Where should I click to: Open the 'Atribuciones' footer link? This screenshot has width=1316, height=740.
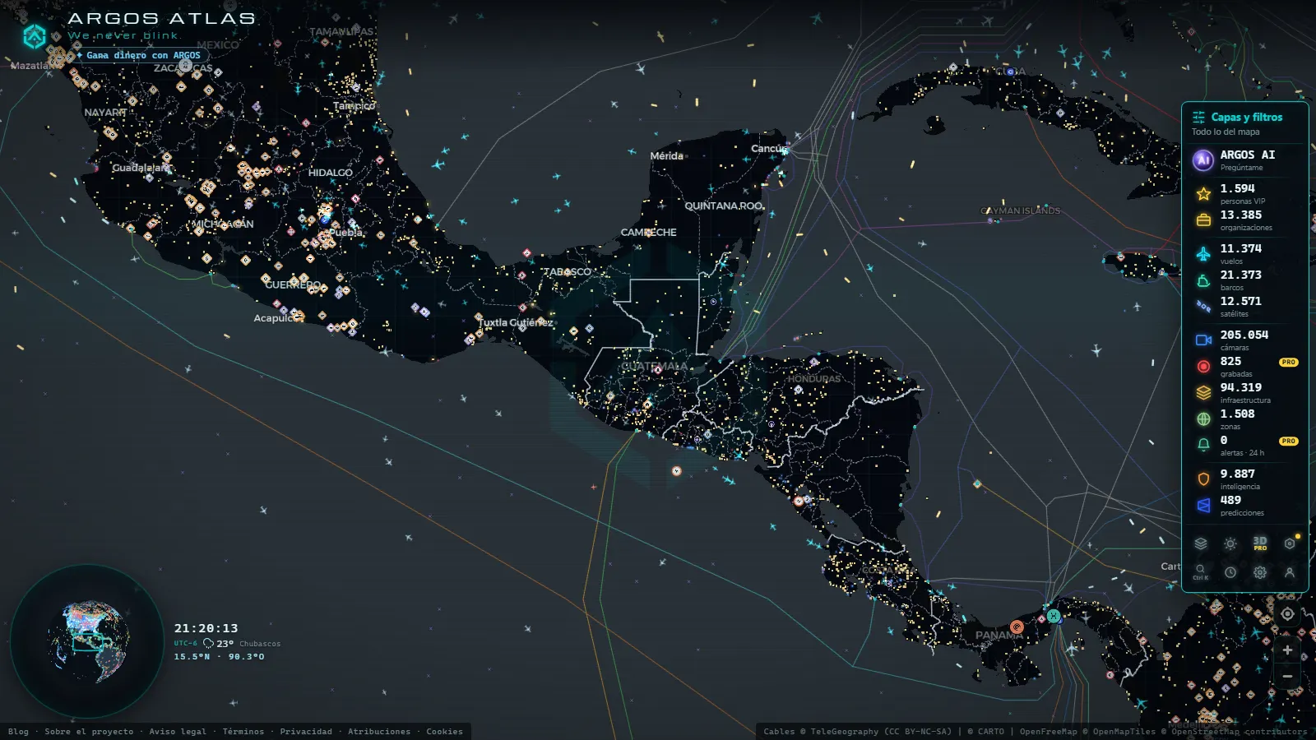coord(379,731)
